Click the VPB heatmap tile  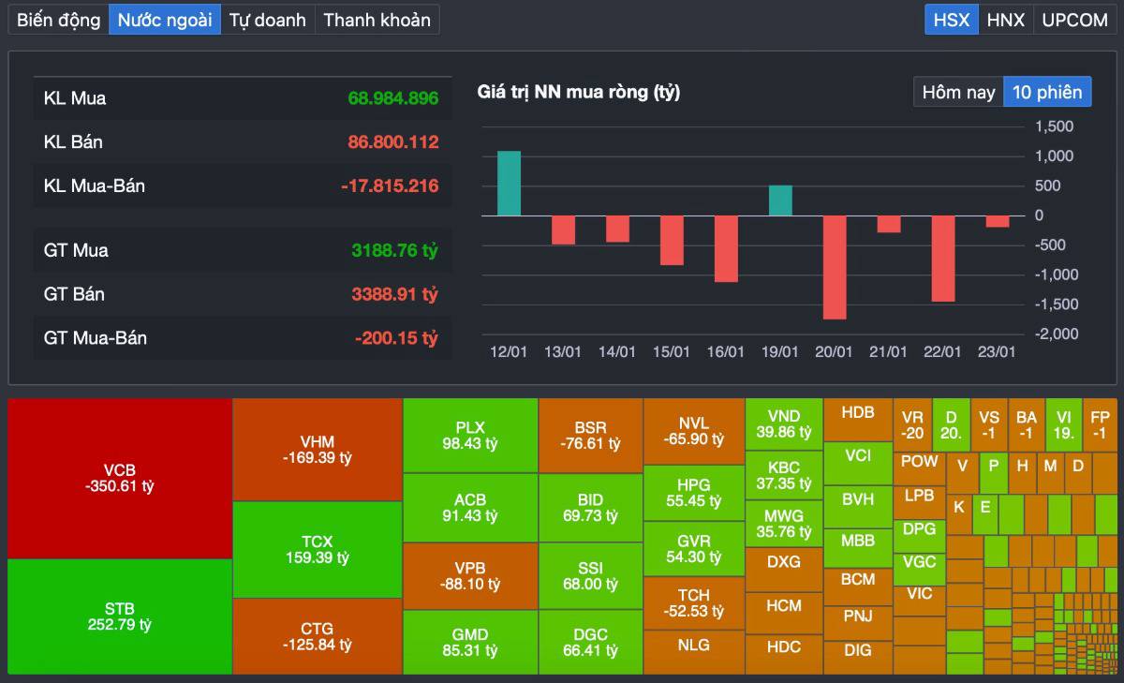(470, 576)
